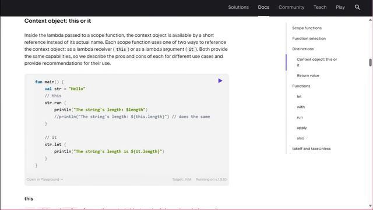Image resolution: width=373 pixels, height=210 pixels.
Task: Jump to Function selection section
Action: click(x=309, y=38)
